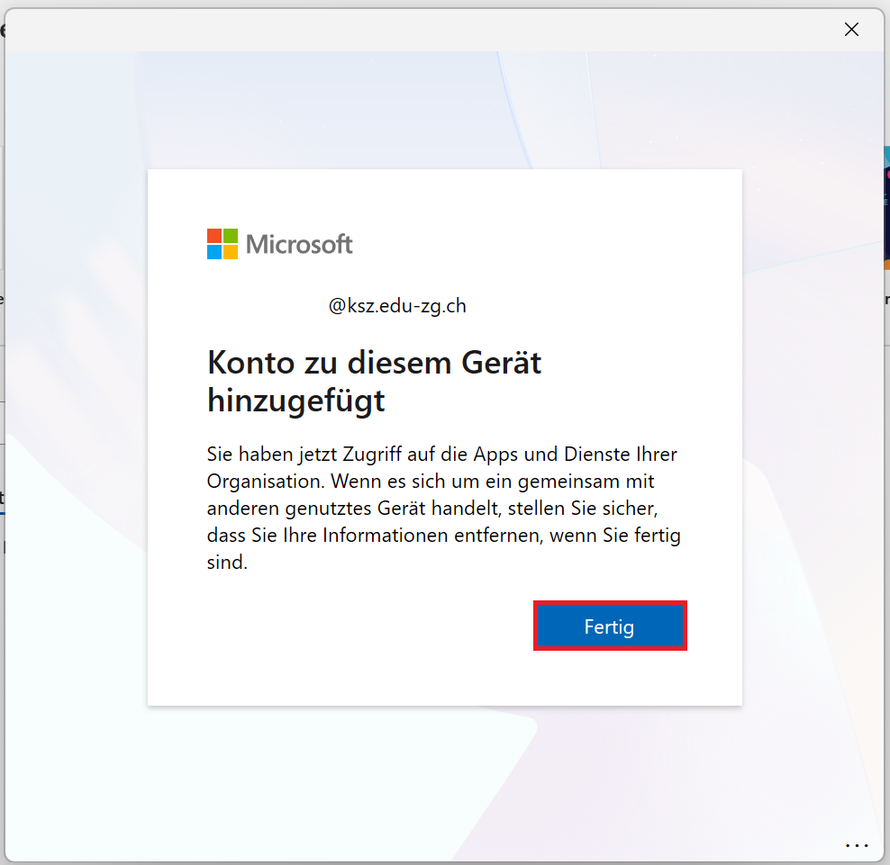Click the green square of Microsoft logo
The image size is (890, 865).
(x=231, y=236)
